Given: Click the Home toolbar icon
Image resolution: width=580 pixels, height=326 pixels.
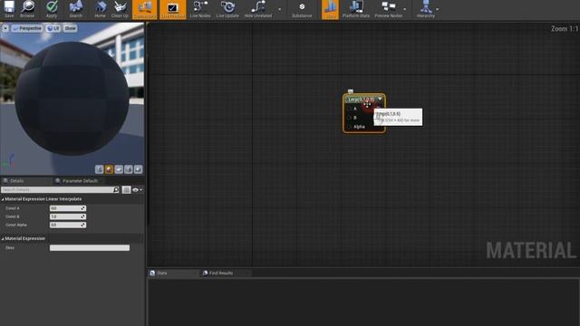Looking at the screenshot, I should pyautogui.click(x=100, y=9).
